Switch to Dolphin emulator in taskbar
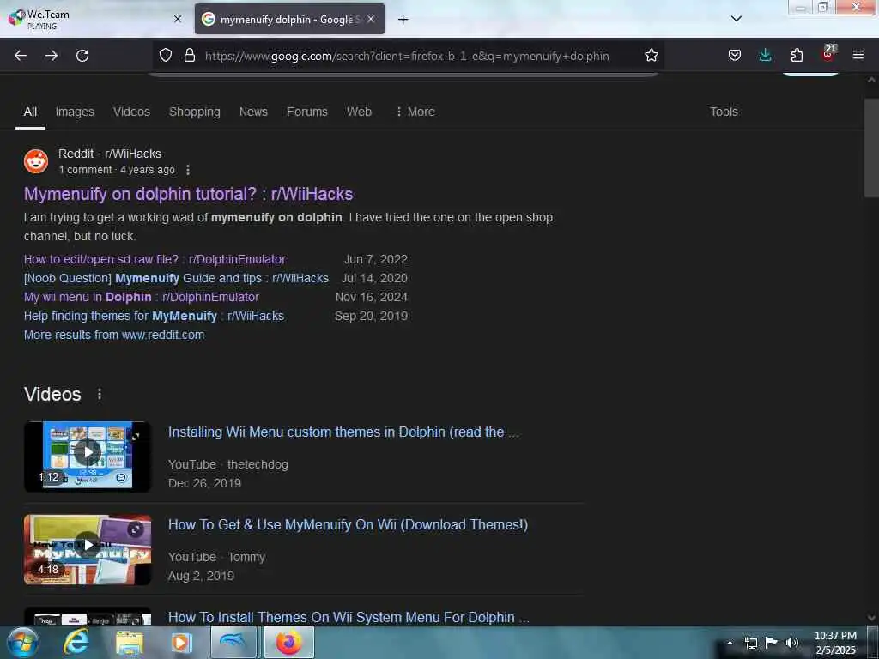 (x=233, y=642)
